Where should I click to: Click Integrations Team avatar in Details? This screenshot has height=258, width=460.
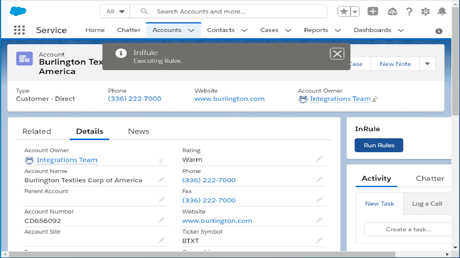[29, 160]
